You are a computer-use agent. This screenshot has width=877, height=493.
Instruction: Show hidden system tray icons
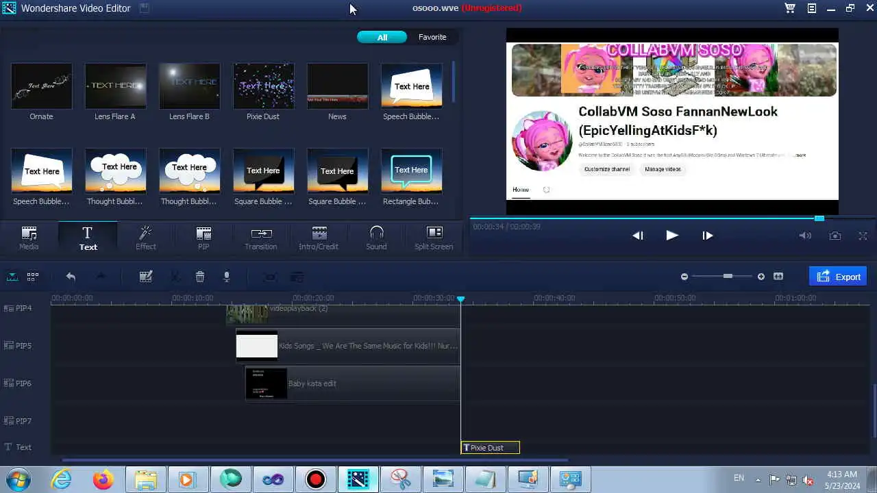pos(758,479)
